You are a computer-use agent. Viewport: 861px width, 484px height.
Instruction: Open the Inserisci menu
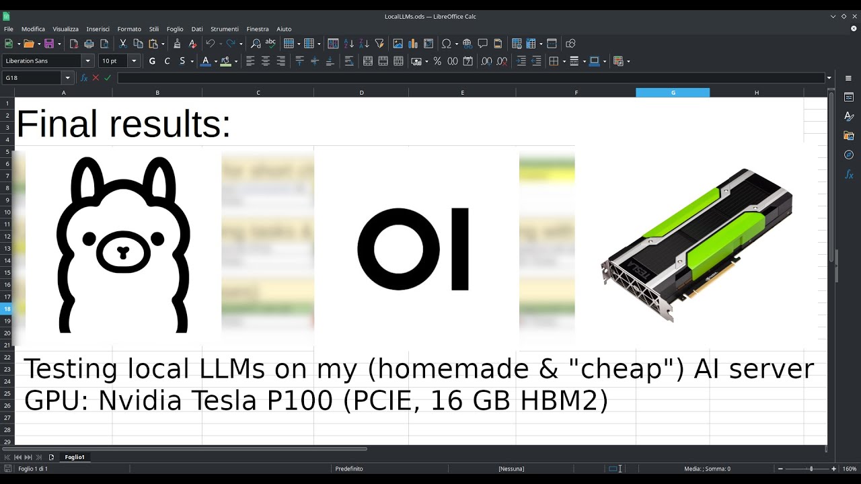click(98, 29)
